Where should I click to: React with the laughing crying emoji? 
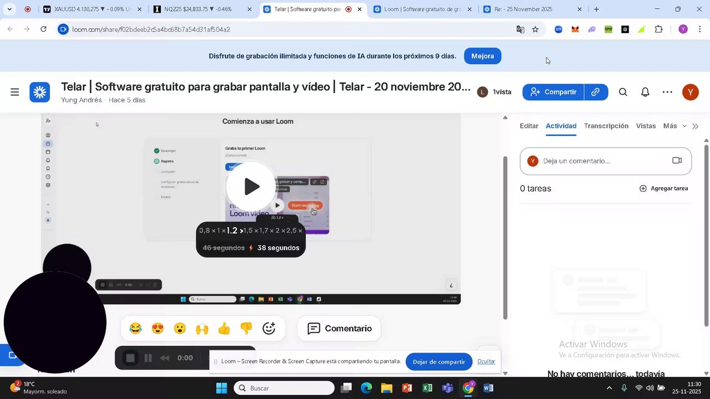135,329
